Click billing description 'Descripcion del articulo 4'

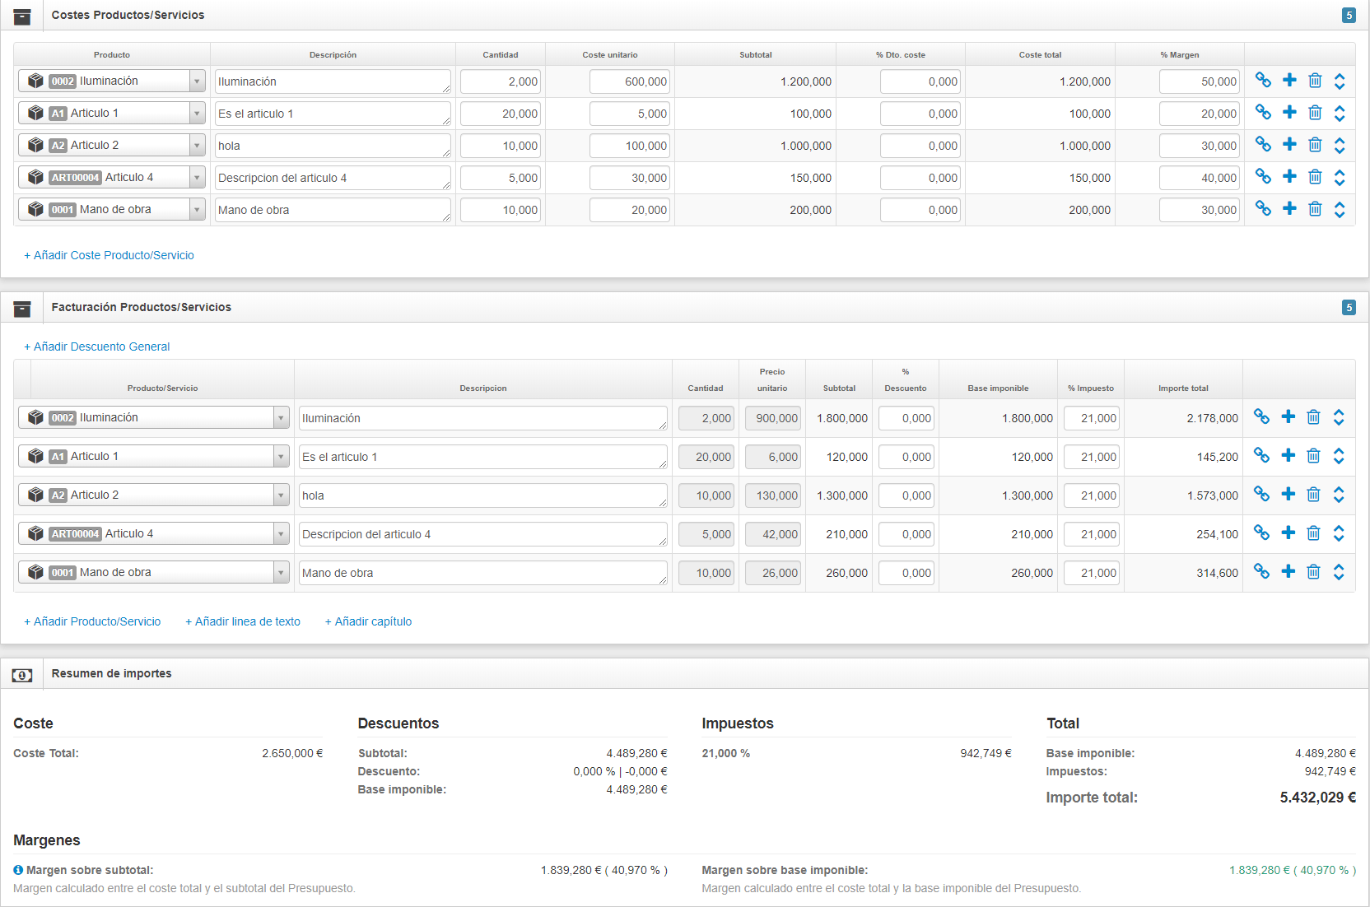pyautogui.click(x=483, y=534)
